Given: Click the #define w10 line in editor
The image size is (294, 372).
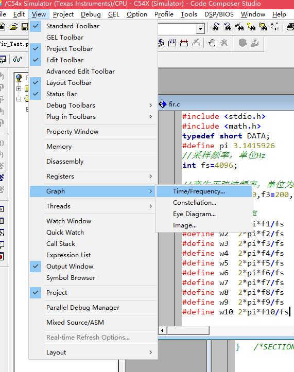Looking at the screenshot, I should pos(235,312).
